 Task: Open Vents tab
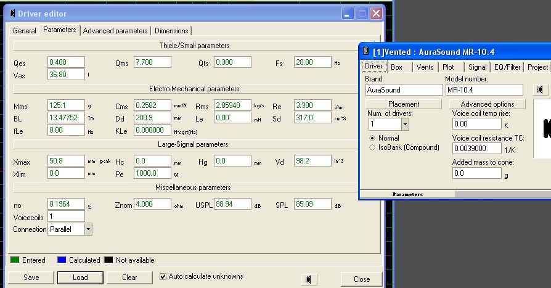point(425,67)
